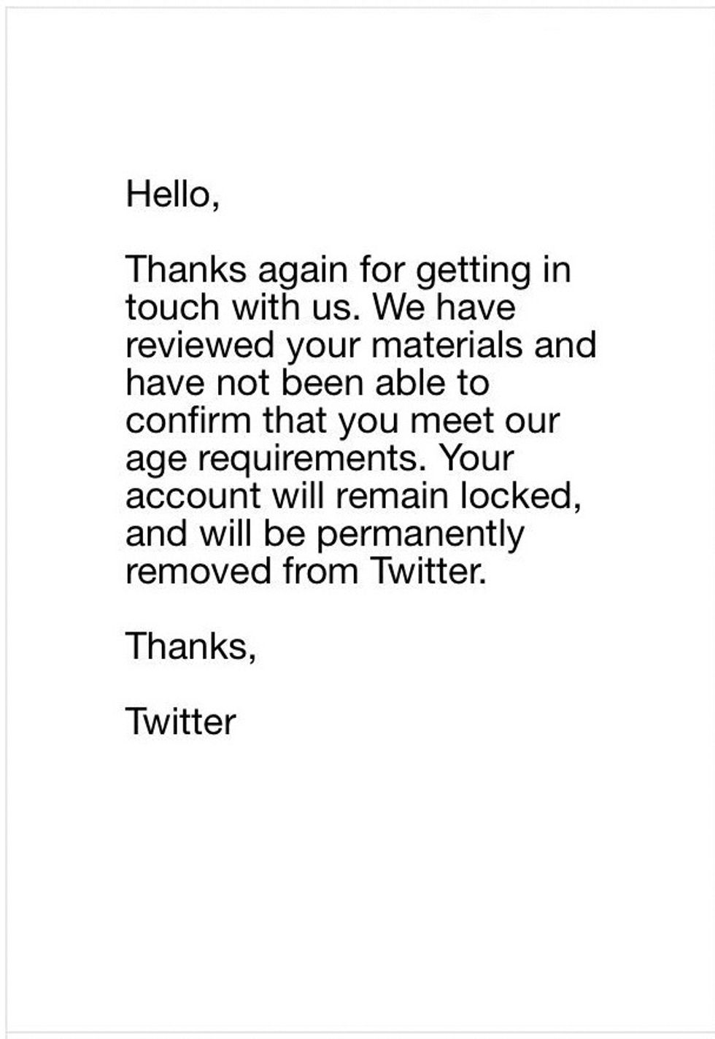Click "Your" at the line end

[x=477, y=459]
